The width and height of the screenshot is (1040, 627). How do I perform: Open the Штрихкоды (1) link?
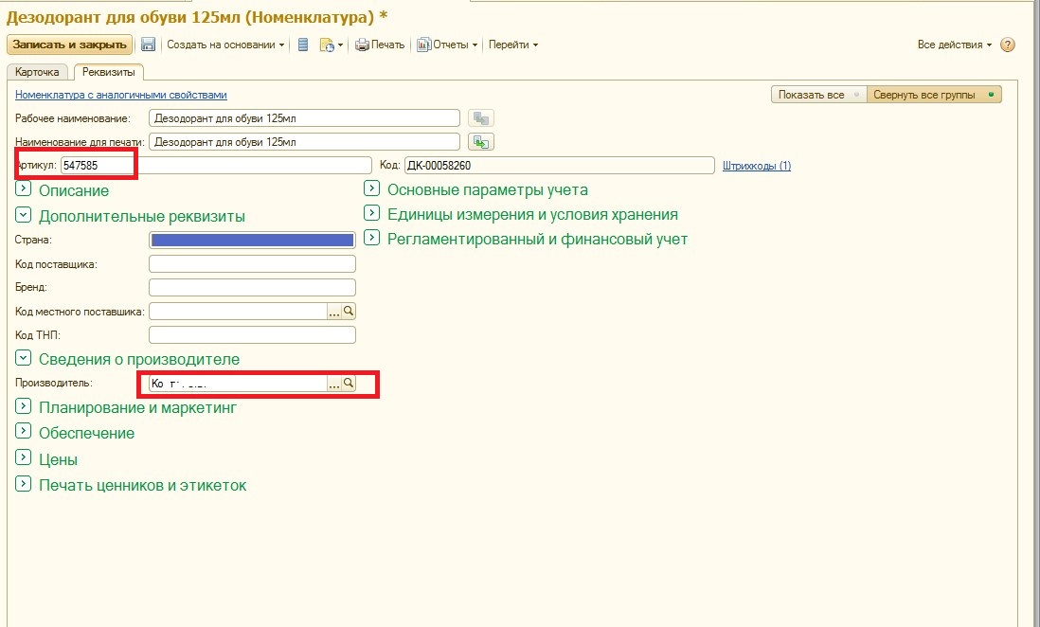click(x=756, y=166)
